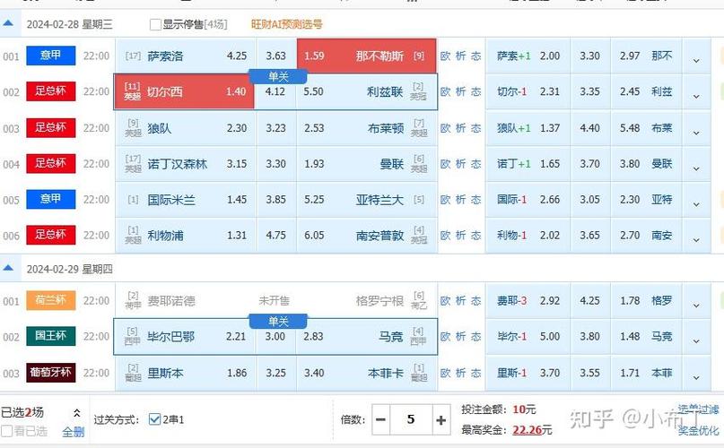Select handicap 费耶-3 odds 2.92
724x448 pixels.
[x=528, y=301]
